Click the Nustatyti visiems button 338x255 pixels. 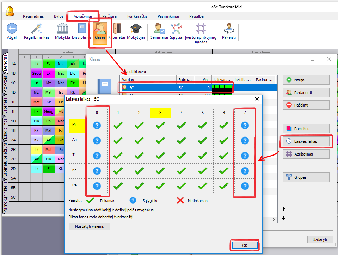90,226
